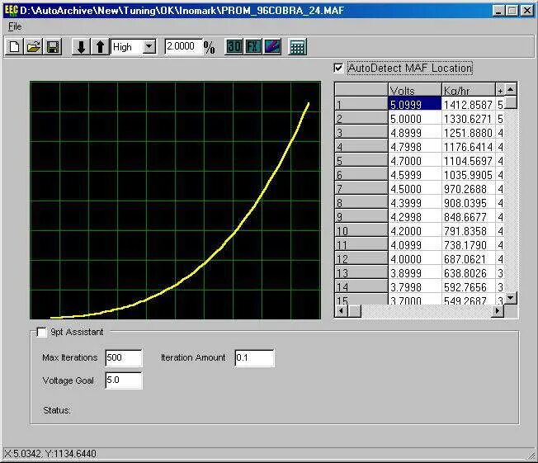This screenshot has height=463, width=538.
Task: Toggle AutoDetect MAF Location checkbox
Action: coord(338,68)
